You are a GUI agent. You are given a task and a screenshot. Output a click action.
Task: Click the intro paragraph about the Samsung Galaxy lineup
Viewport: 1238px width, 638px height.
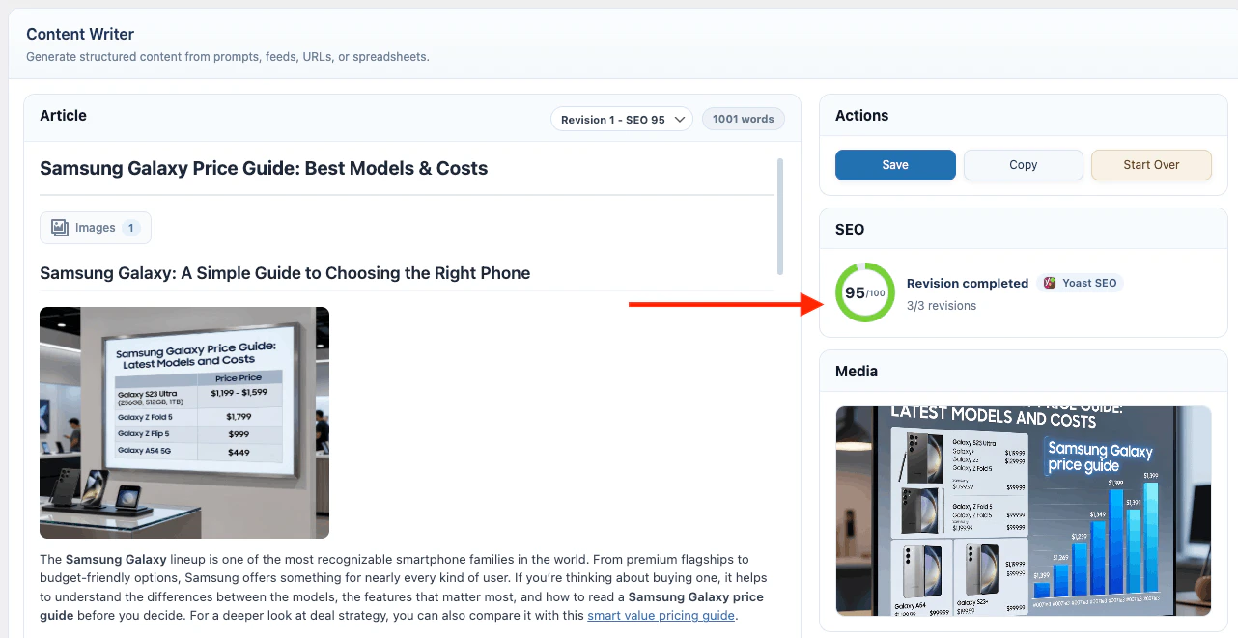406,587
